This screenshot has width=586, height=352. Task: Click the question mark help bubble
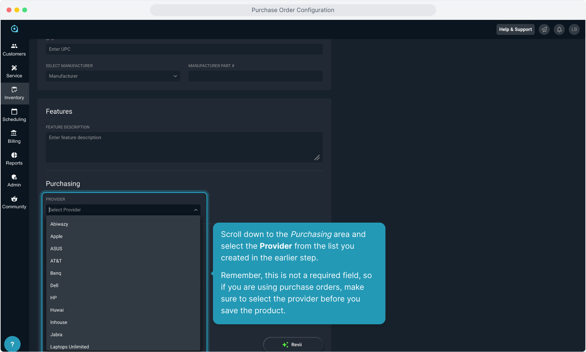pos(12,344)
